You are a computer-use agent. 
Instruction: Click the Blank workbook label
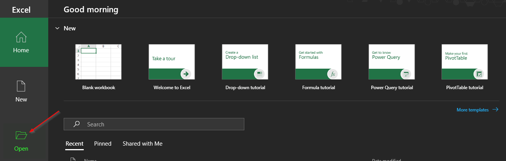point(99,88)
